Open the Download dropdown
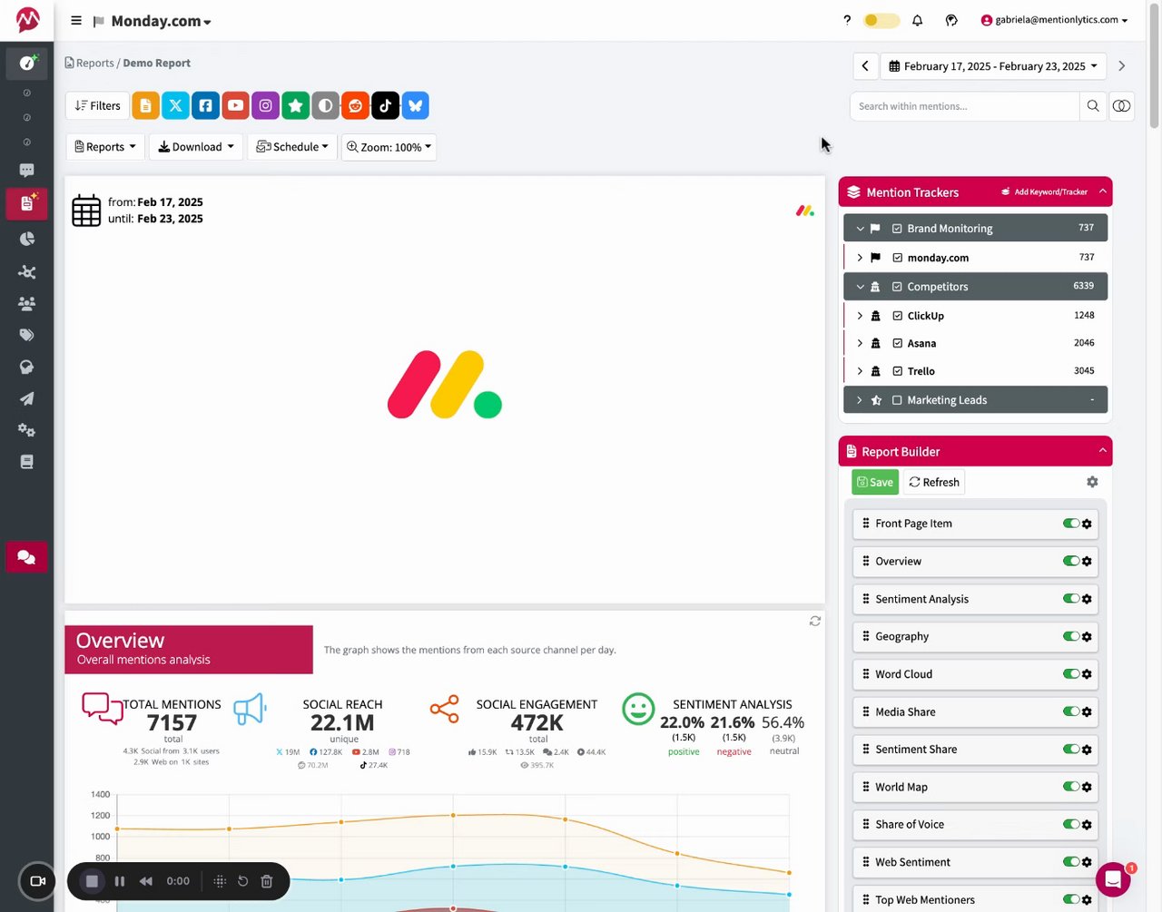1162x912 pixels. [196, 147]
